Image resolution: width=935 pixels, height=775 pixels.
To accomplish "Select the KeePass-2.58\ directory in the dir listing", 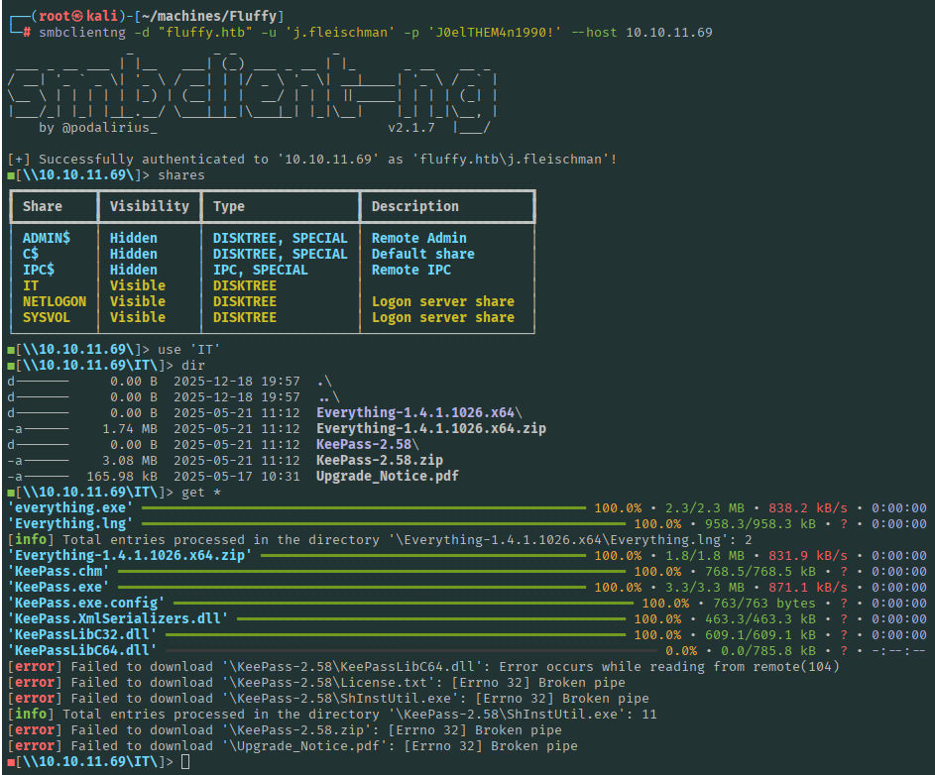I will (363, 444).
